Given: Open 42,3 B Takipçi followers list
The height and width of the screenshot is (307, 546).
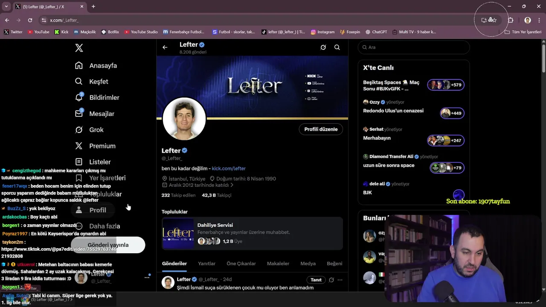Looking at the screenshot, I should (217, 195).
